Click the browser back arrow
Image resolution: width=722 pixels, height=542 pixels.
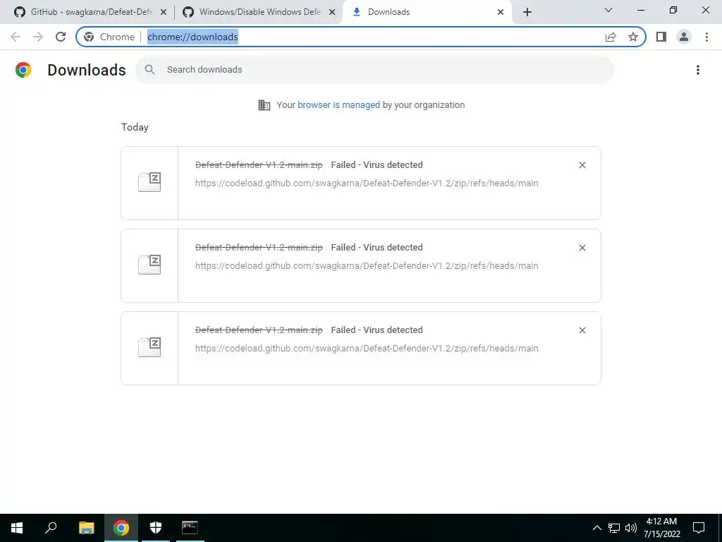pos(16,37)
